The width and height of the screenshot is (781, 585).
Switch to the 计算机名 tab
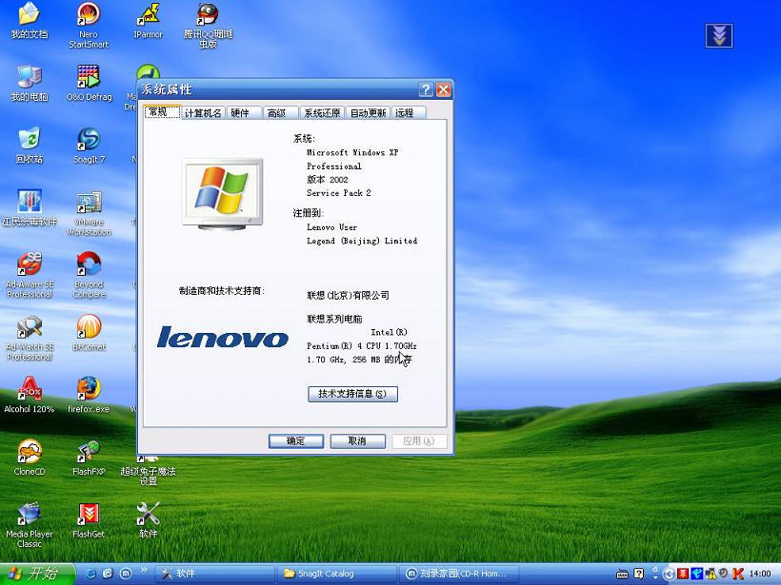(203, 113)
